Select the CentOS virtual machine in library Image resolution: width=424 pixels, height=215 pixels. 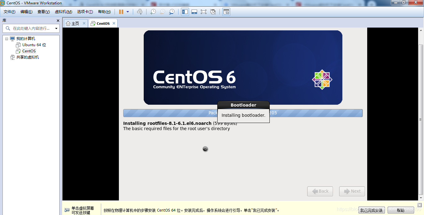coord(29,51)
